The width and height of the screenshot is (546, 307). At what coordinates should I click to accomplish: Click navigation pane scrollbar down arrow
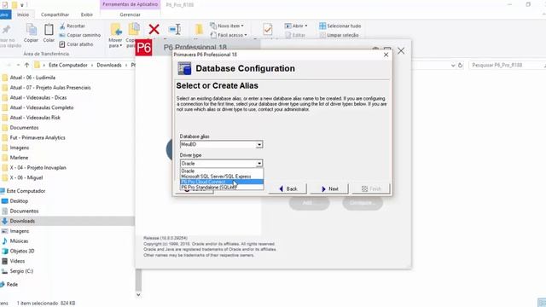coord(138,294)
